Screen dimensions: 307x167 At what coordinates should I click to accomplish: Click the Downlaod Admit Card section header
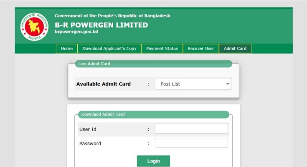coord(103,114)
